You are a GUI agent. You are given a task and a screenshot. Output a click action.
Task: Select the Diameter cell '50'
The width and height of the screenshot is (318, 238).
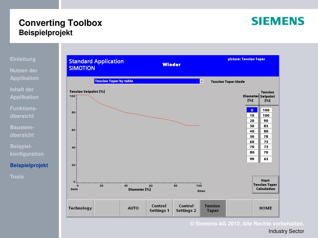click(252, 136)
